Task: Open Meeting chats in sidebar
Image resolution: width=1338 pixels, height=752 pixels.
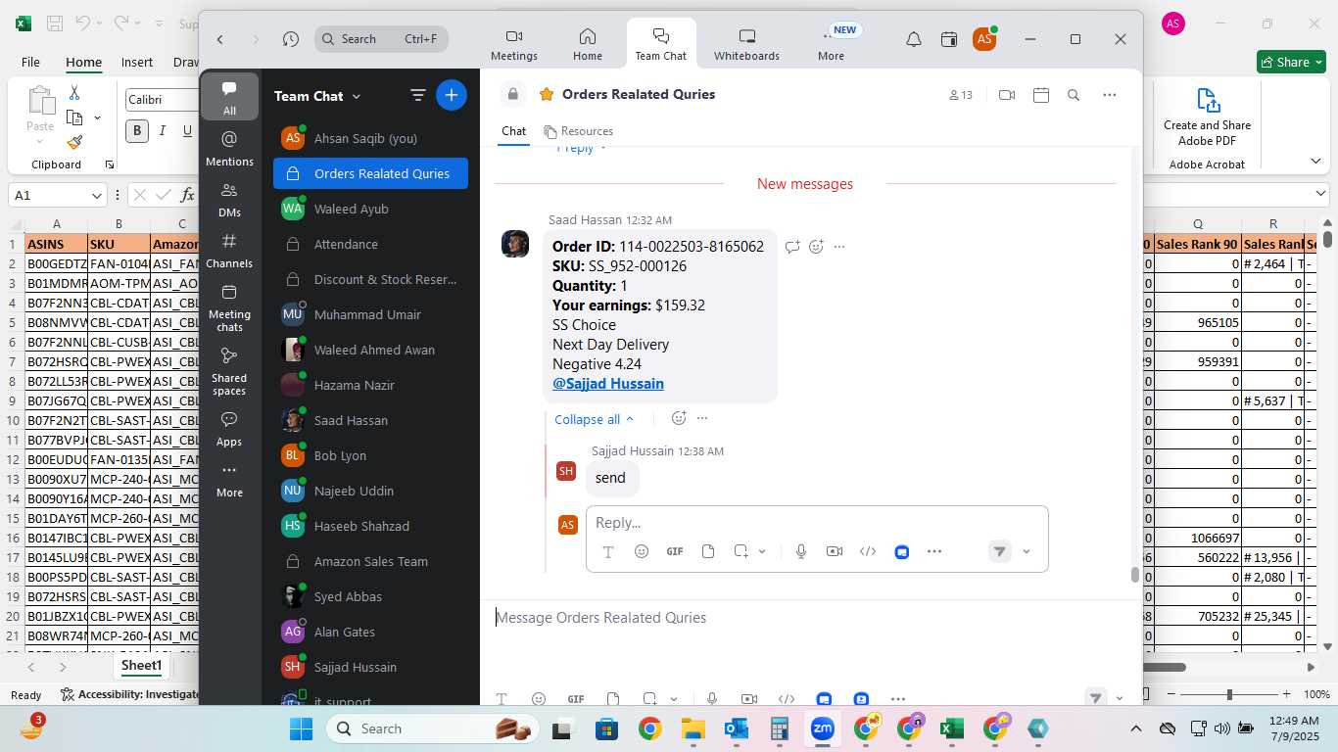Action: point(229,307)
